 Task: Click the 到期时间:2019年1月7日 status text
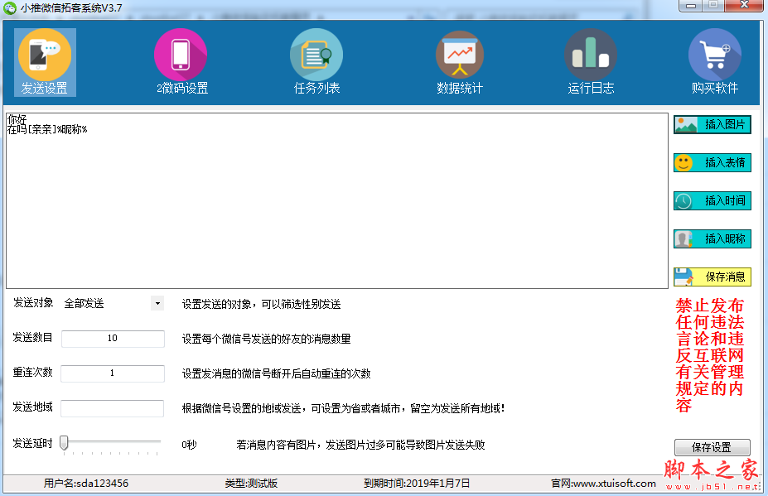(x=417, y=484)
